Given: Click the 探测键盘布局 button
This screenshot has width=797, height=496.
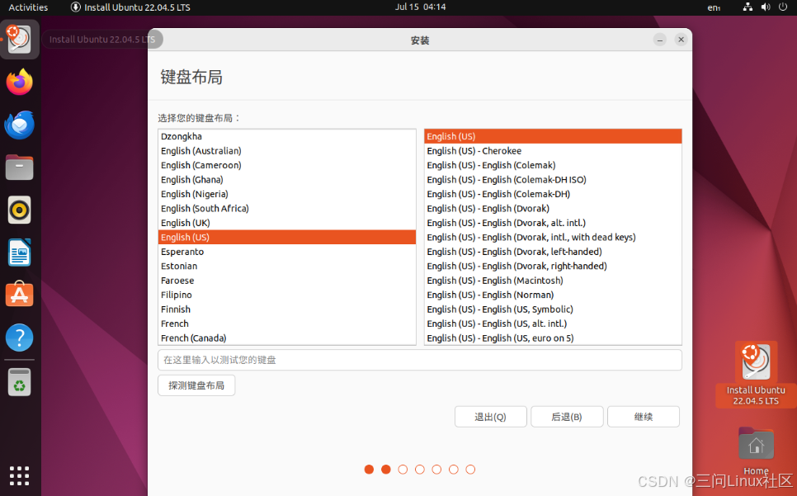Looking at the screenshot, I should click(x=196, y=385).
